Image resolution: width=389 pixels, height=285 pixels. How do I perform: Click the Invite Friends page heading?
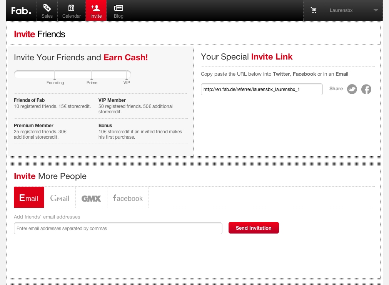pos(40,34)
